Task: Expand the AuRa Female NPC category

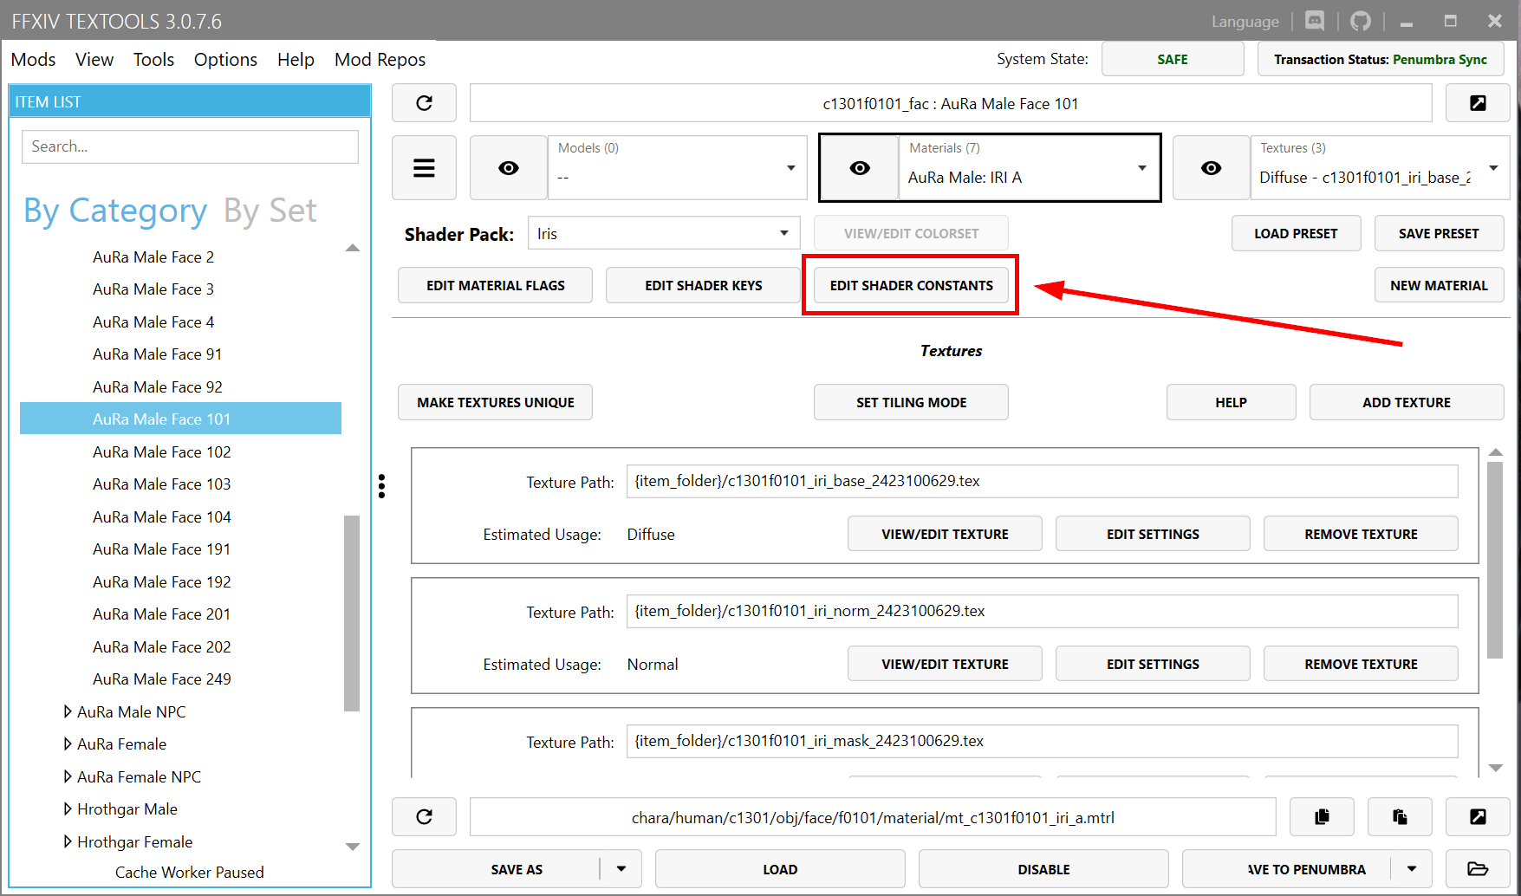Action: (68, 776)
